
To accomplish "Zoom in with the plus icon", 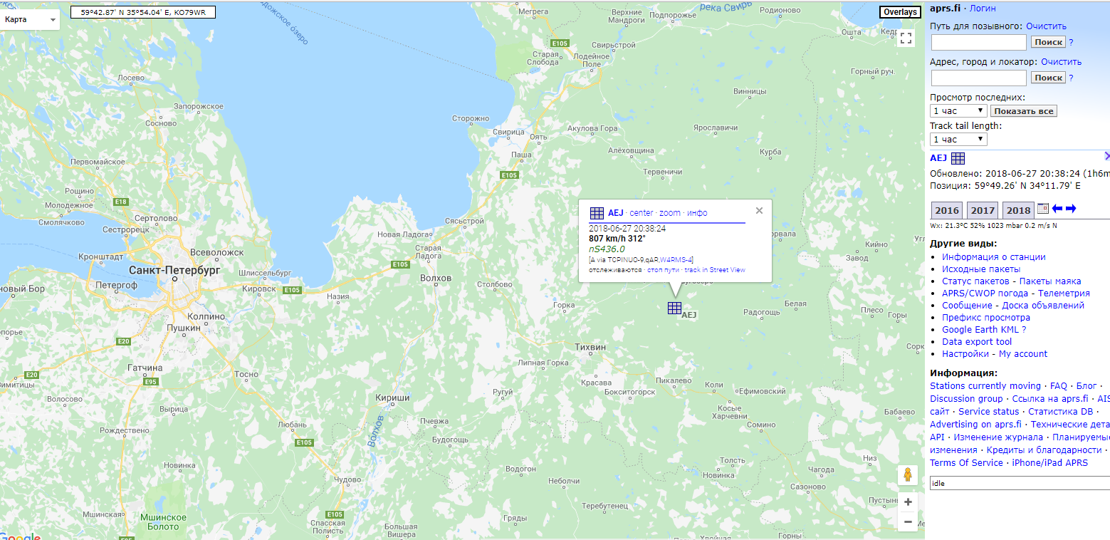I will tap(908, 502).
